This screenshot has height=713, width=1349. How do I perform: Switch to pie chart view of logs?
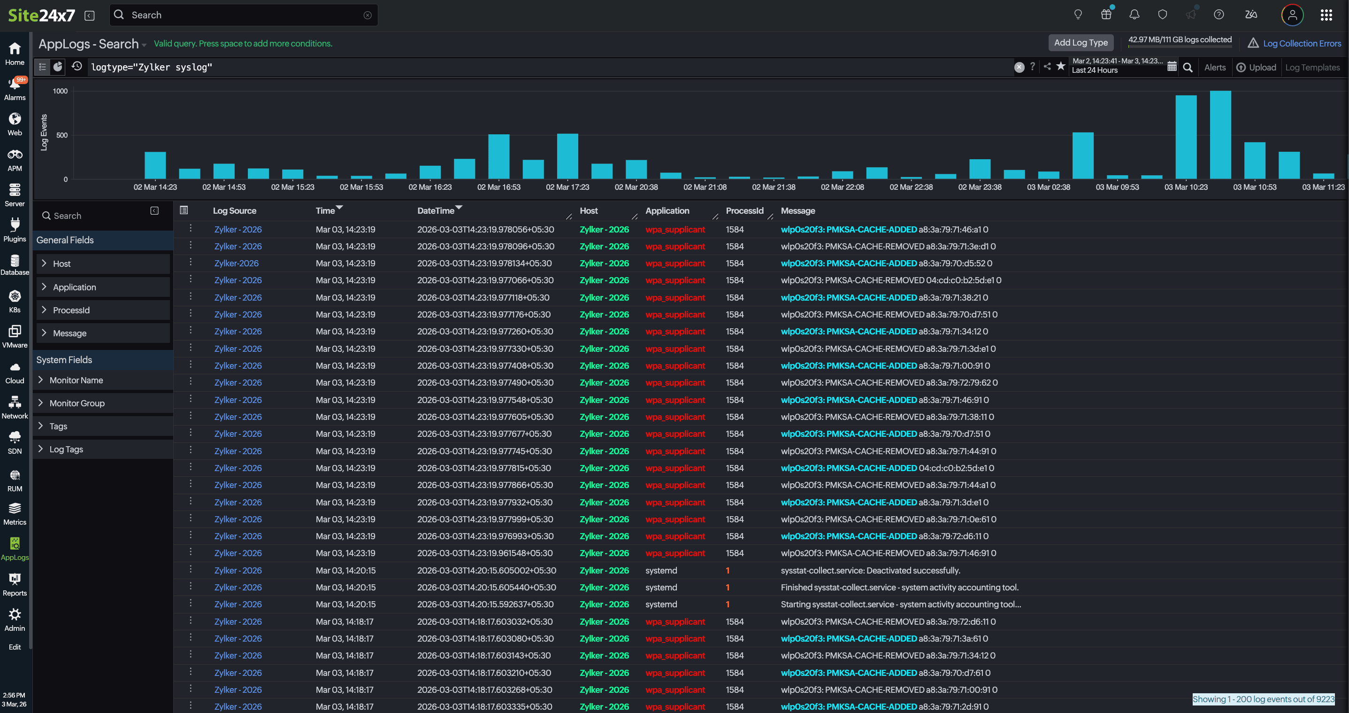click(x=58, y=67)
